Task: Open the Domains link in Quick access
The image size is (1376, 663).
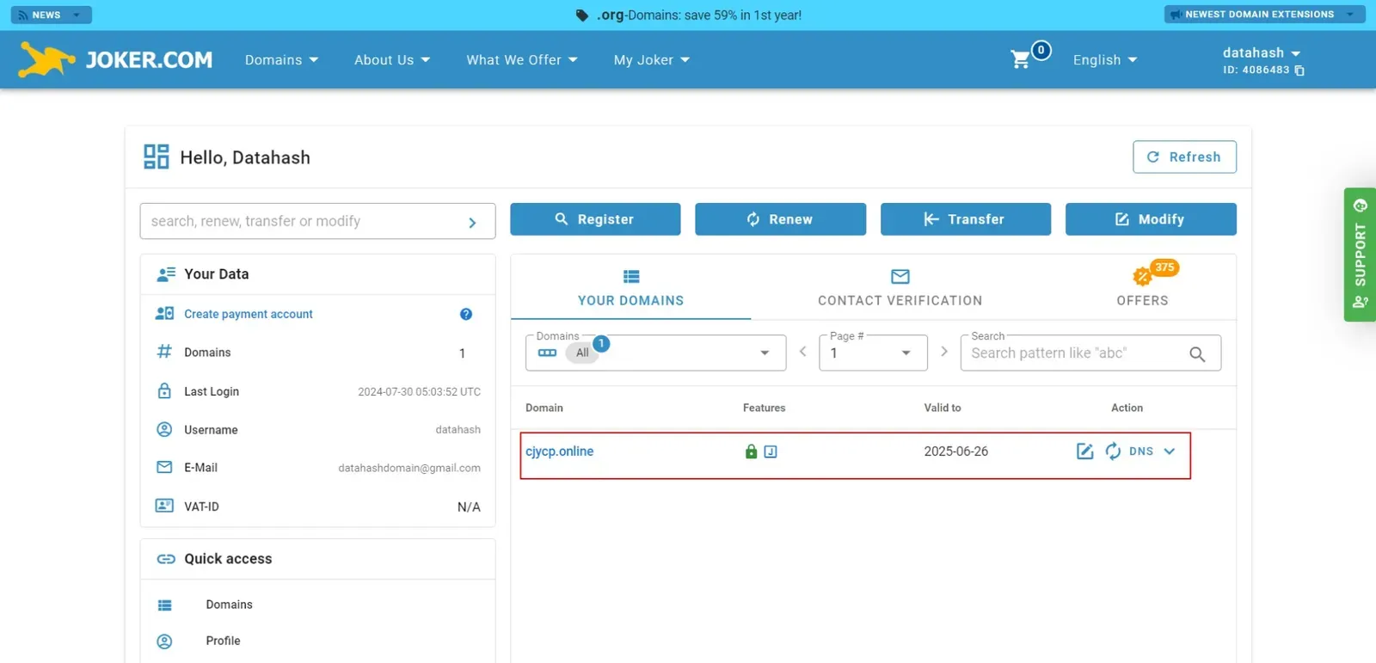Action: [x=230, y=605]
